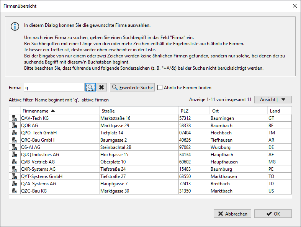Click street cell Tiefstraße 27

(139, 176)
